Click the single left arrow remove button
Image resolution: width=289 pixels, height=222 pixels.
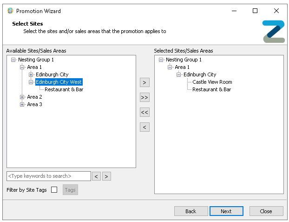(x=144, y=127)
